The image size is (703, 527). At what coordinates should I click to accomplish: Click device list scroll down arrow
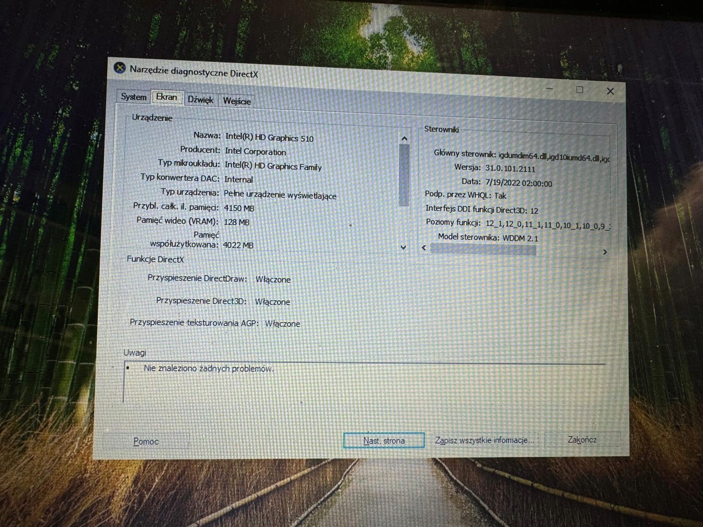403,247
